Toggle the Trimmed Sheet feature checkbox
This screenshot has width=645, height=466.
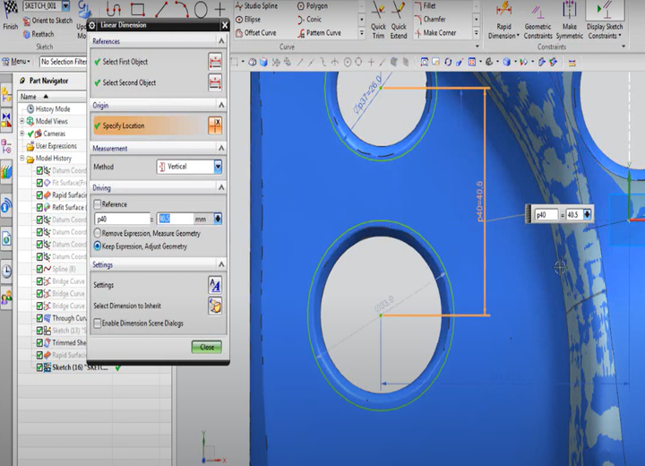39,342
